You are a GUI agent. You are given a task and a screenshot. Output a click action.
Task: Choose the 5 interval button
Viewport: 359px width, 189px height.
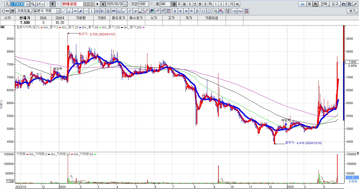click(x=226, y=4)
